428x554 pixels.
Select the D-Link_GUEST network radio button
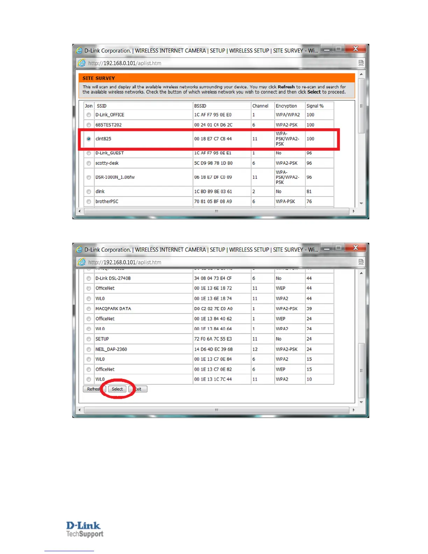pyautogui.click(x=89, y=153)
